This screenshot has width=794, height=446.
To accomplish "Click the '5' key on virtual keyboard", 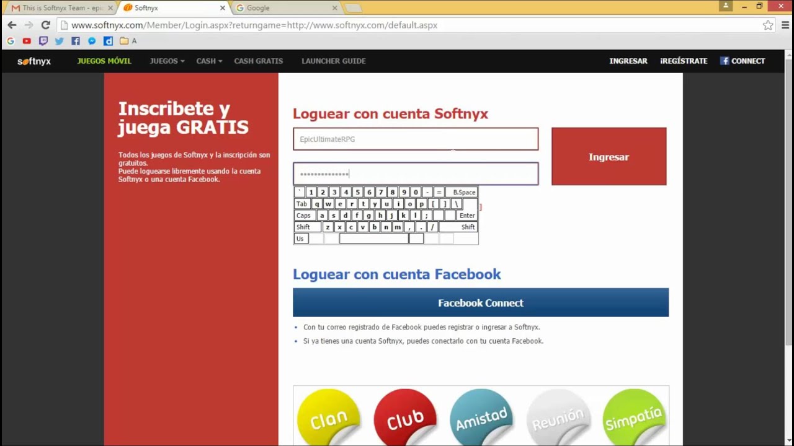I will coord(357,192).
